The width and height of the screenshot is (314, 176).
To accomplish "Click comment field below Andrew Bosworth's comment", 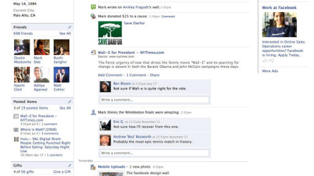I will tap(154, 153).
